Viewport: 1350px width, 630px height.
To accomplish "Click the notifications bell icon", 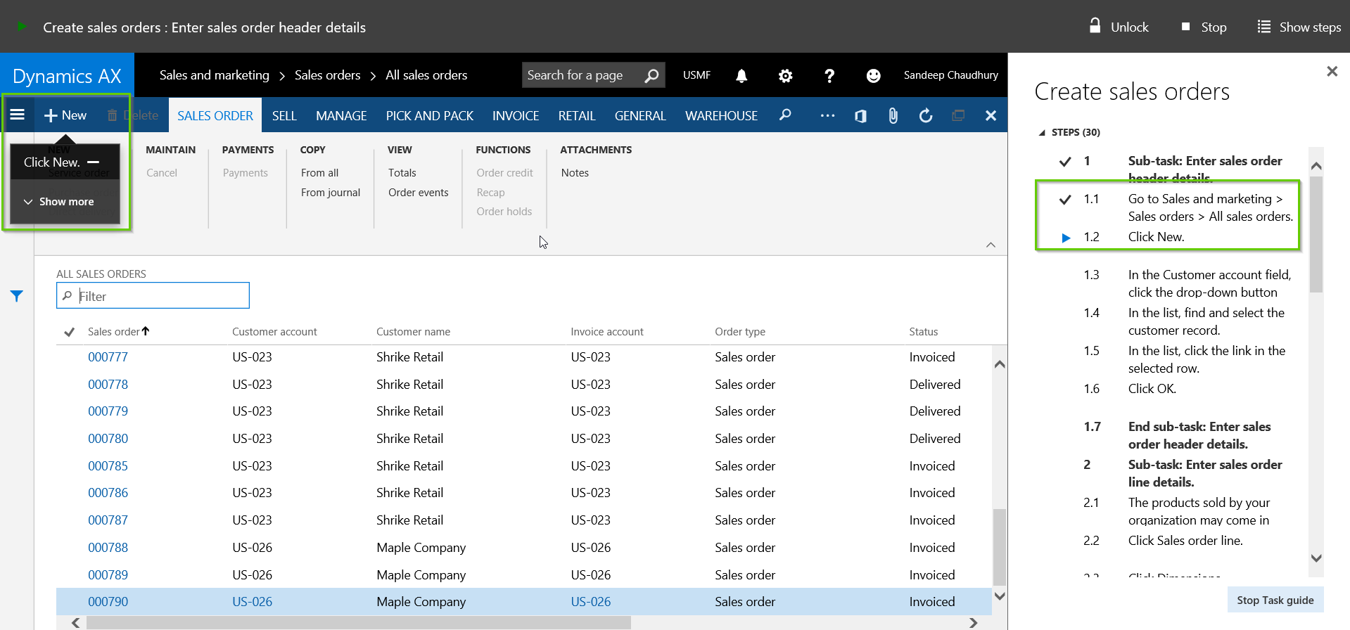I will [x=741, y=76].
